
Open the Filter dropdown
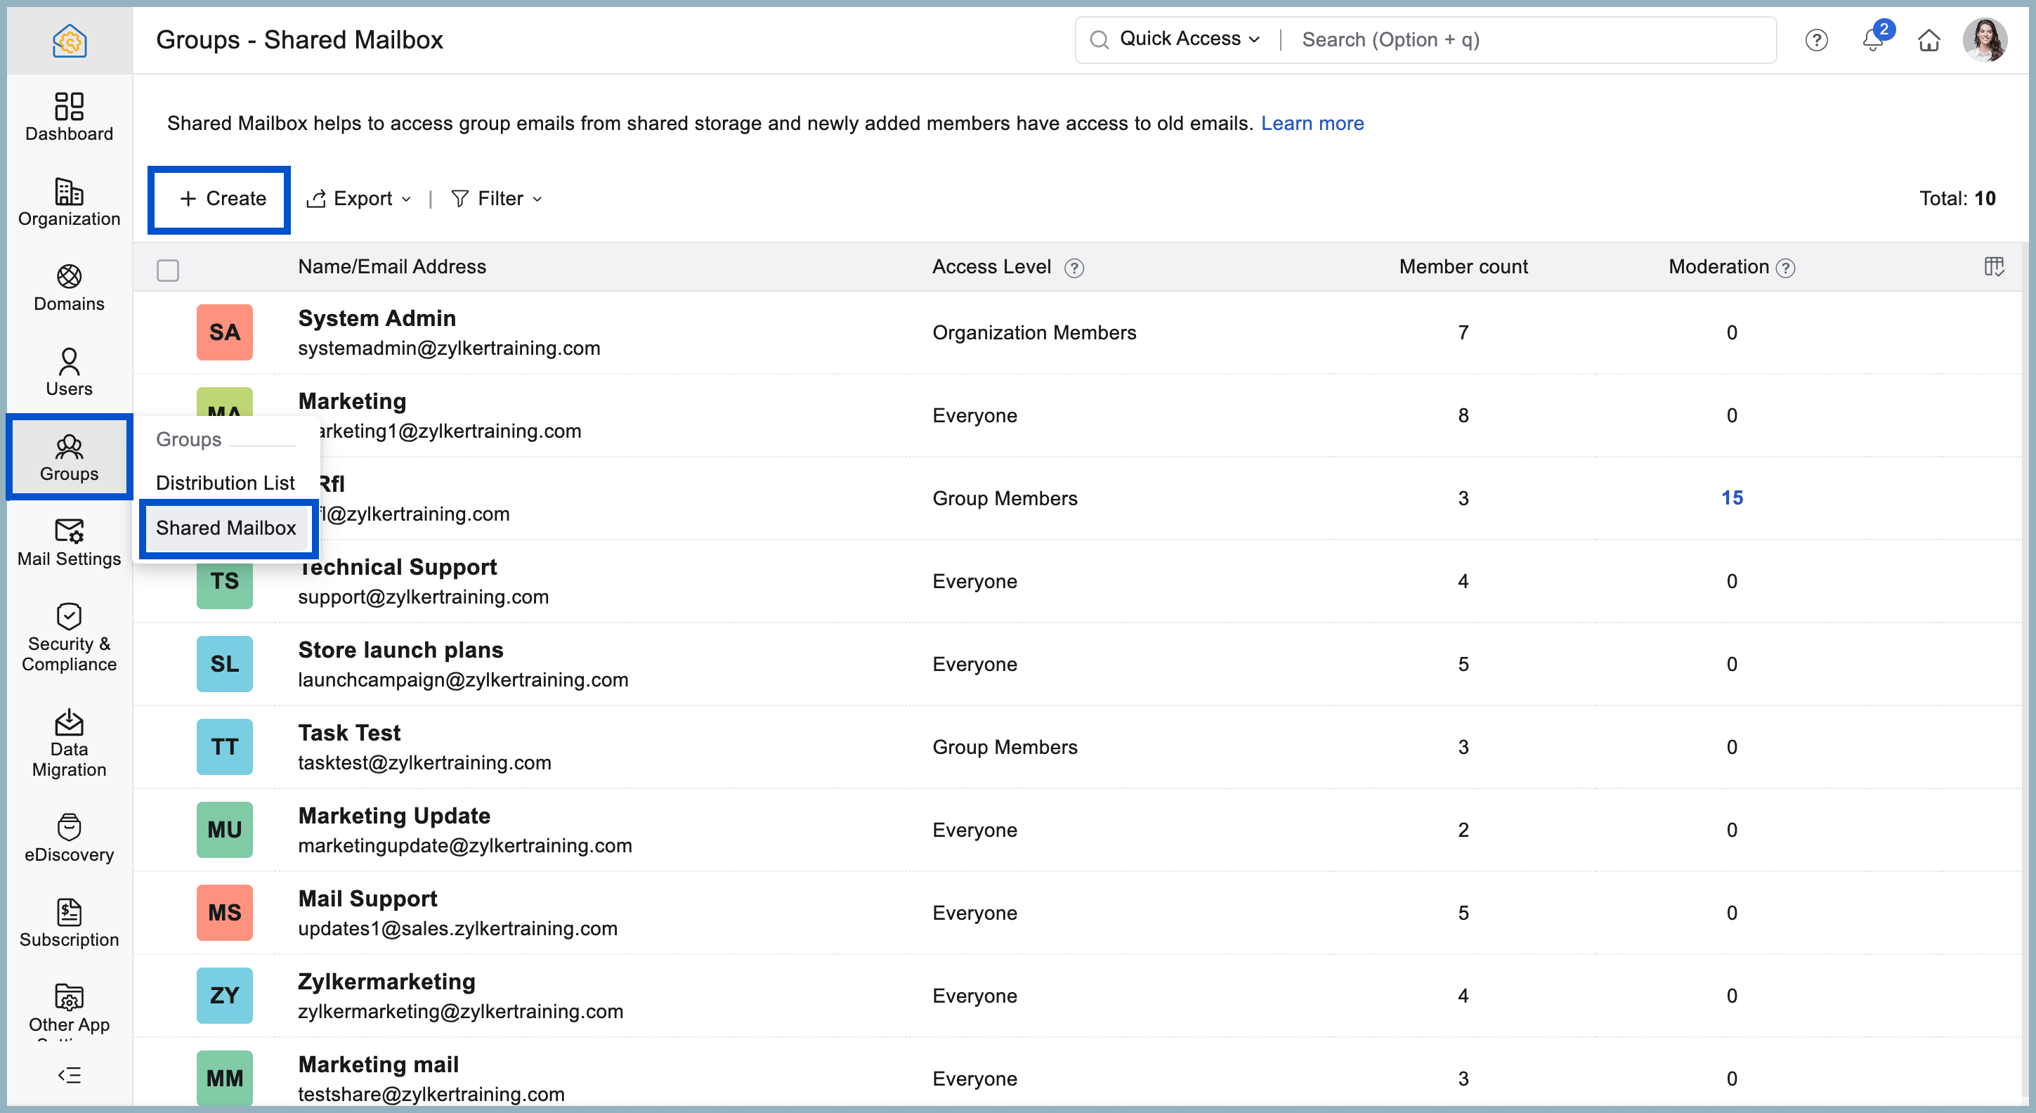coord(496,198)
